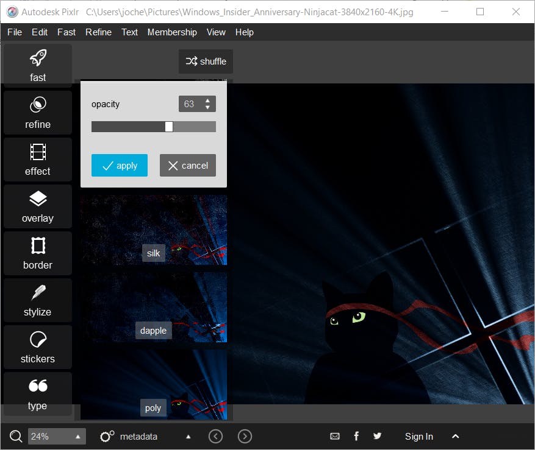Open the zoom percentage dropdown
535x450 pixels.
pos(78,437)
